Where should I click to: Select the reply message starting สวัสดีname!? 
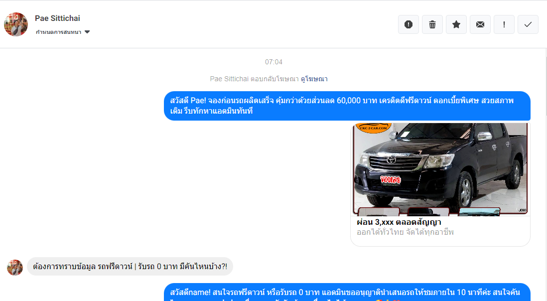347,293
